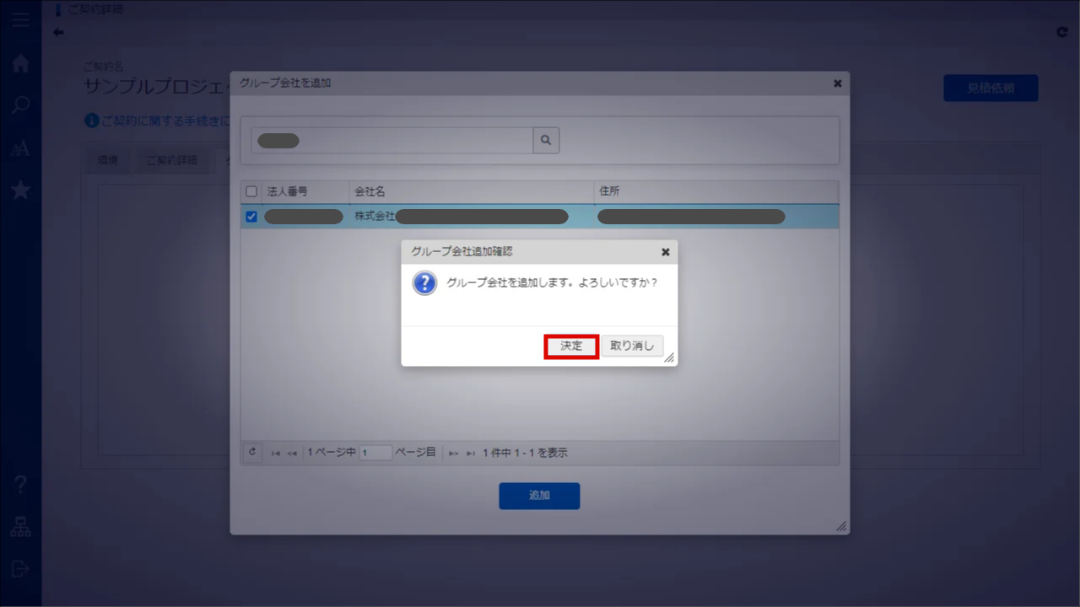Select the Home icon in the sidebar
The height and width of the screenshot is (607, 1080).
(20, 63)
